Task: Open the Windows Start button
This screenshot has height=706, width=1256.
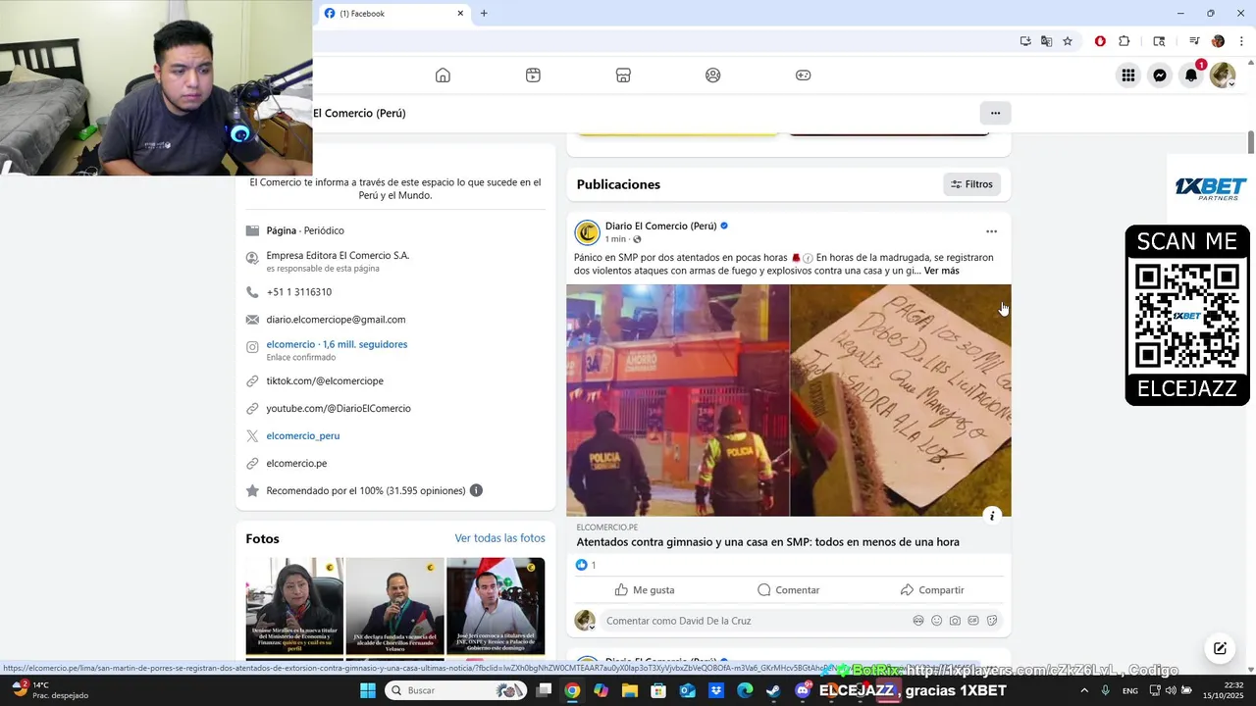Action: tap(368, 690)
